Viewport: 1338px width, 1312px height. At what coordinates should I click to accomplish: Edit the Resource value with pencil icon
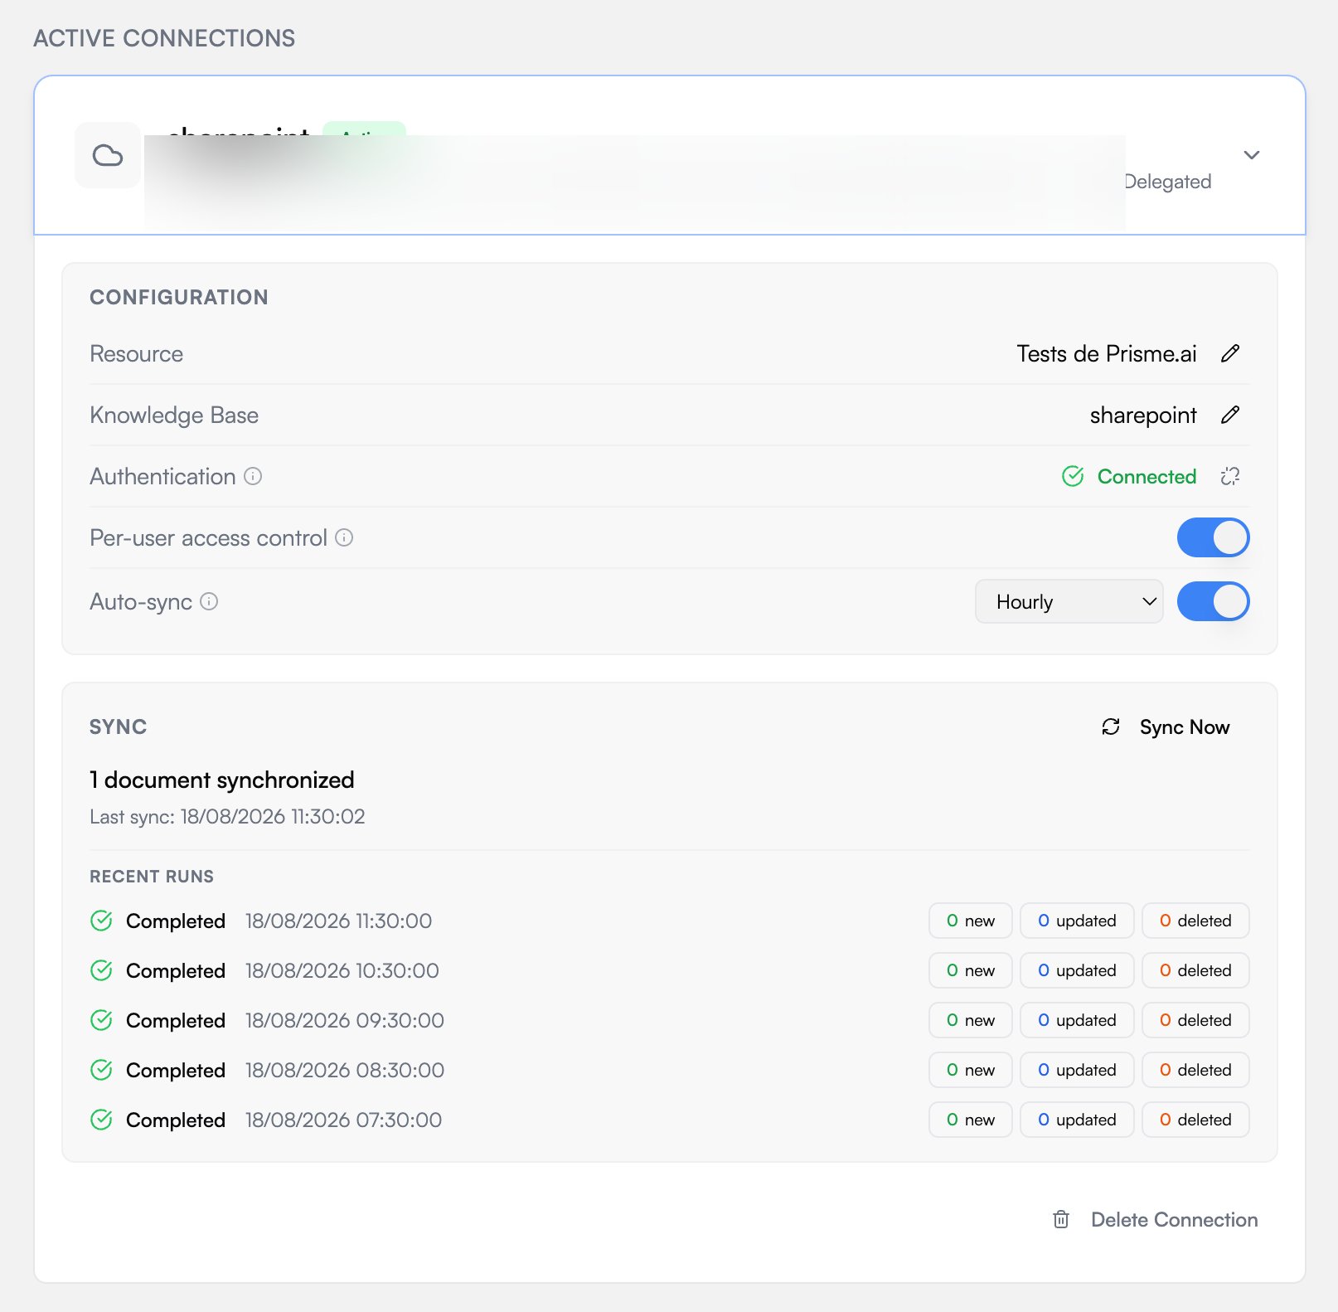1230,353
